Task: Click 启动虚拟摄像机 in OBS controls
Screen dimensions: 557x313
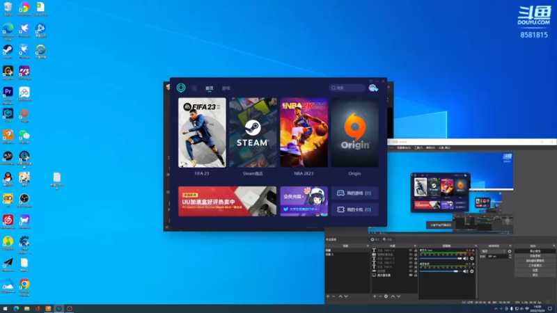Action: pyautogui.click(x=535, y=260)
